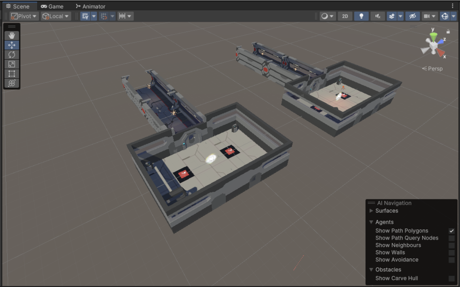Expand the Surfaces section
Viewport: 460px width, 287px height.
pyautogui.click(x=371, y=211)
